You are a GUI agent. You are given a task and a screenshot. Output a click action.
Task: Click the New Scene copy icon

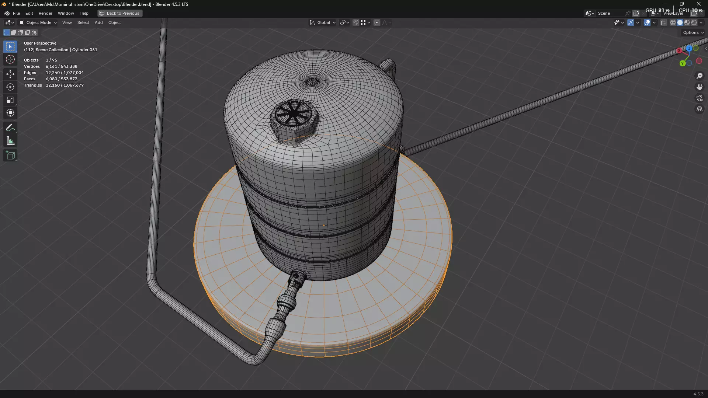tap(636, 13)
